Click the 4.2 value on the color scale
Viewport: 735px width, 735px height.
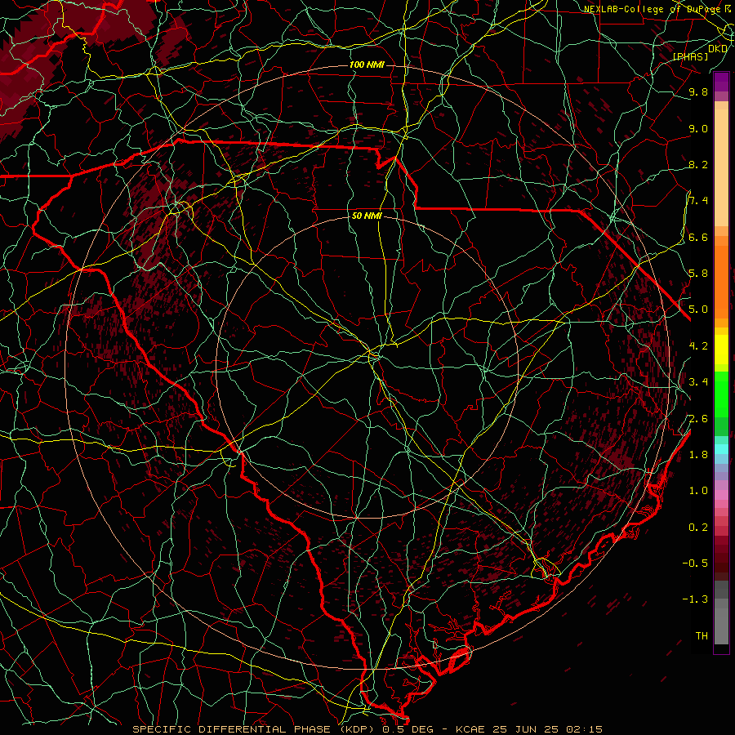[698, 346]
